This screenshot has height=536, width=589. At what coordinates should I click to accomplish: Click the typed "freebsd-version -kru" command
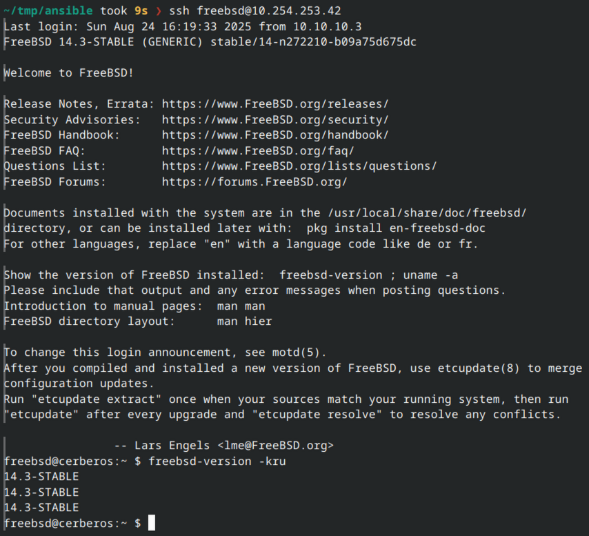(217, 461)
